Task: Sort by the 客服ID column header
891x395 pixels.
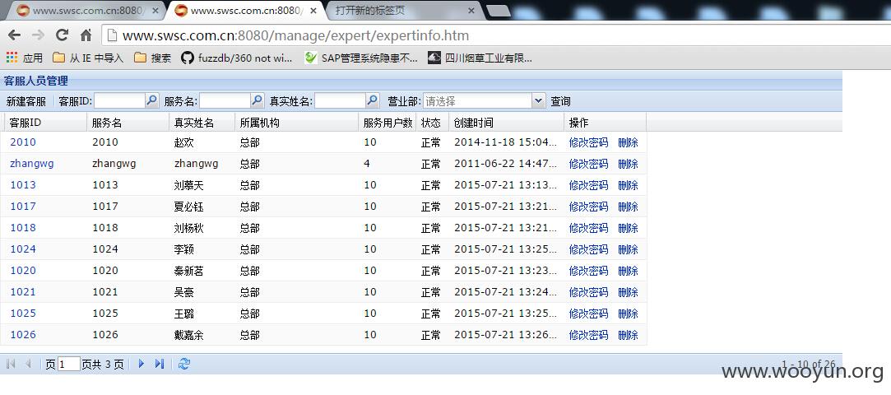Action: [45, 122]
